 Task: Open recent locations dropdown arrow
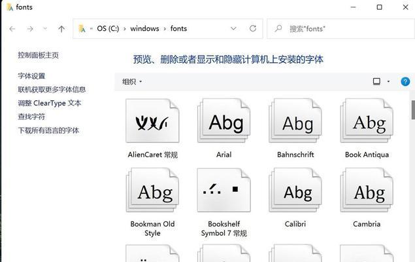point(45,28)
